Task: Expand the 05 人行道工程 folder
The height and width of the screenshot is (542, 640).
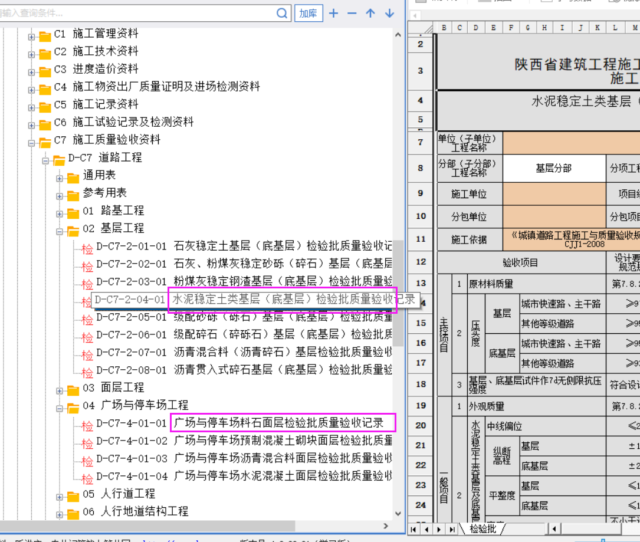Action: pyautogui.click(x=60, y=497)
